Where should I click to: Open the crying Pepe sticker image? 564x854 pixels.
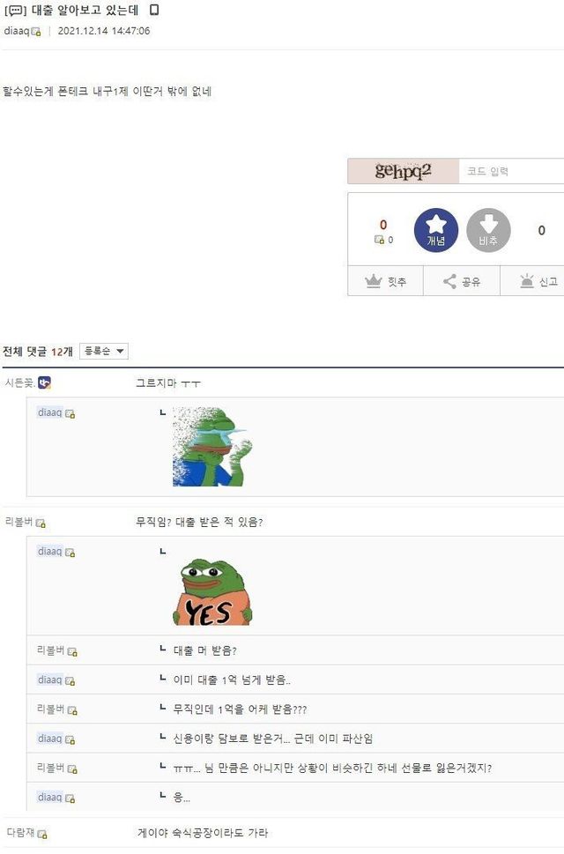pos(213,447)
